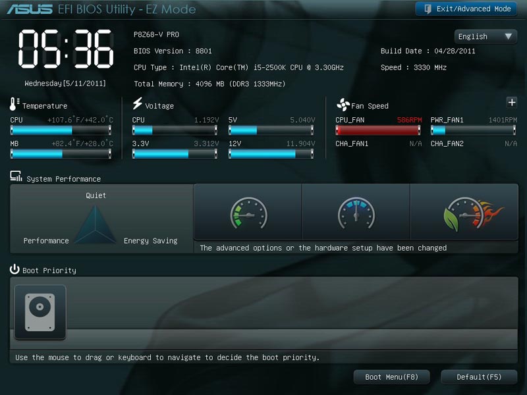Click 'BIOS Version : 8801' text
Viewport: 527px width, 395px height.
173,51
